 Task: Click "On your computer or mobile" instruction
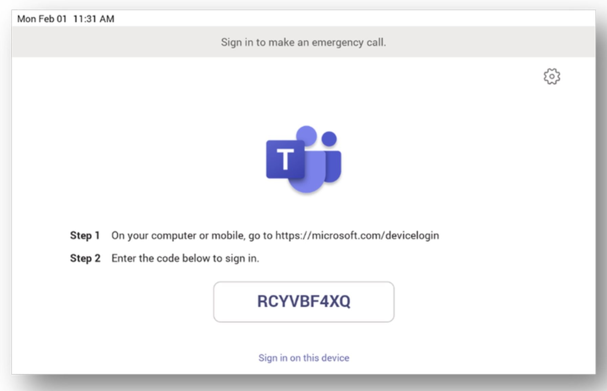point(177,236)
